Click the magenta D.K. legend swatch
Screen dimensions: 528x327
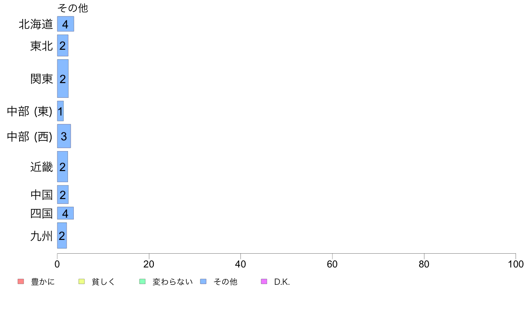(x=264, y=282)
